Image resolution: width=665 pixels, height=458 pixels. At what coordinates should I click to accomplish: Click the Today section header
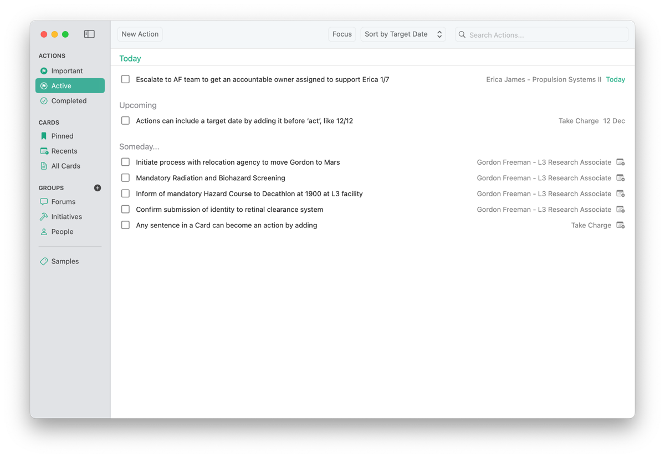tap(130, 58)
